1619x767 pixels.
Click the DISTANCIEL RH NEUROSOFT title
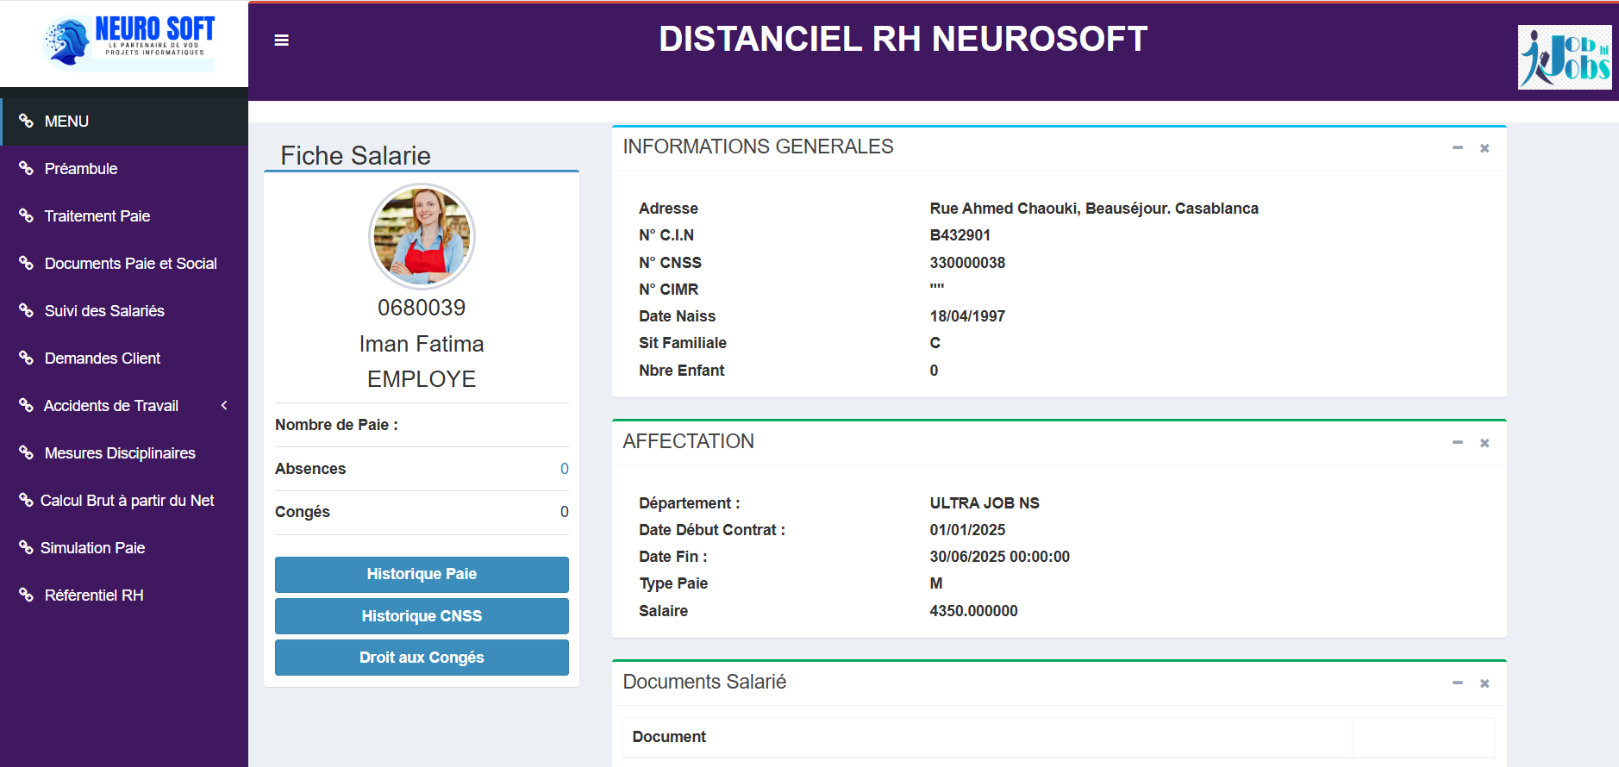pos(903,39)
